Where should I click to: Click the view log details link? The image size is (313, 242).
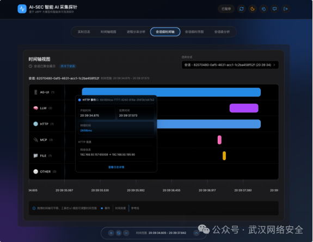point(116,167)
